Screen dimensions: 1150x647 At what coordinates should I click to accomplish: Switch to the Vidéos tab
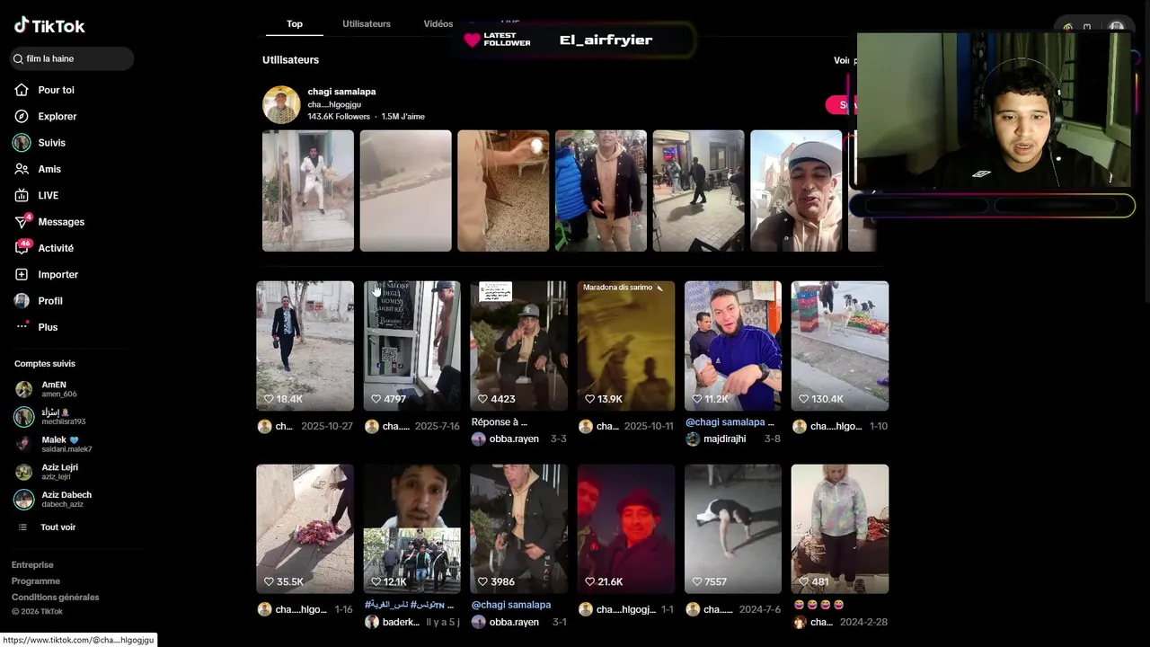click(x=438, y=23)
